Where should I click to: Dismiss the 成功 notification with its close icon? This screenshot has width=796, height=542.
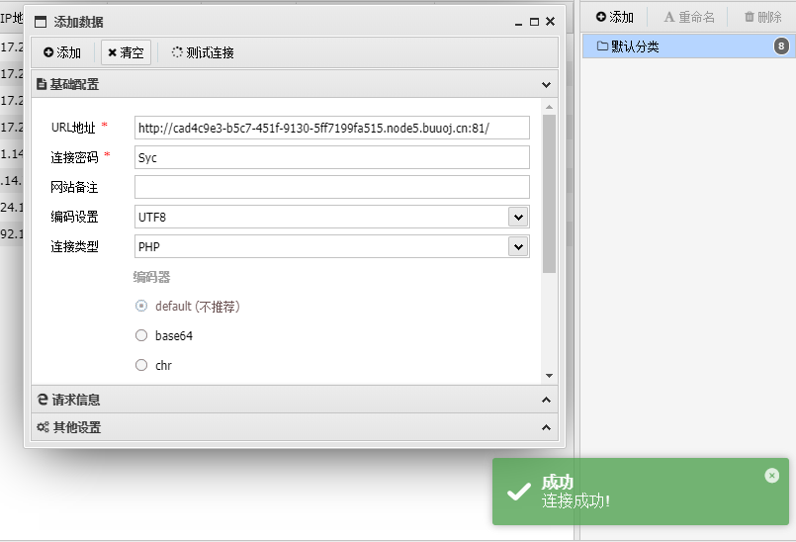(771, 476)
